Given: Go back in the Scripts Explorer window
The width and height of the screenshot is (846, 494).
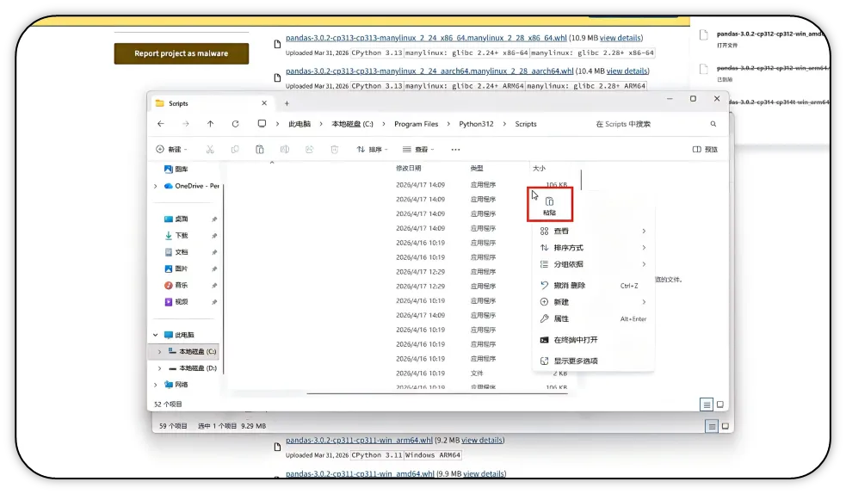Looking at the screenshot, I should click(x=161, y=124).
